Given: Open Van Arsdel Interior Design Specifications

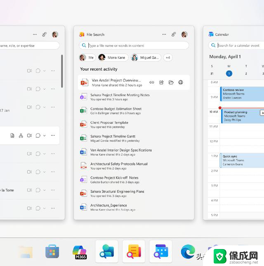Looking at the screenshot, I should 134,152.
